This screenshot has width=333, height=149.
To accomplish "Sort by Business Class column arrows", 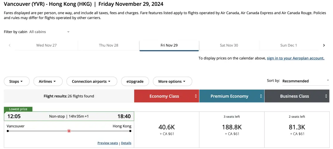I will pos(326,96).
